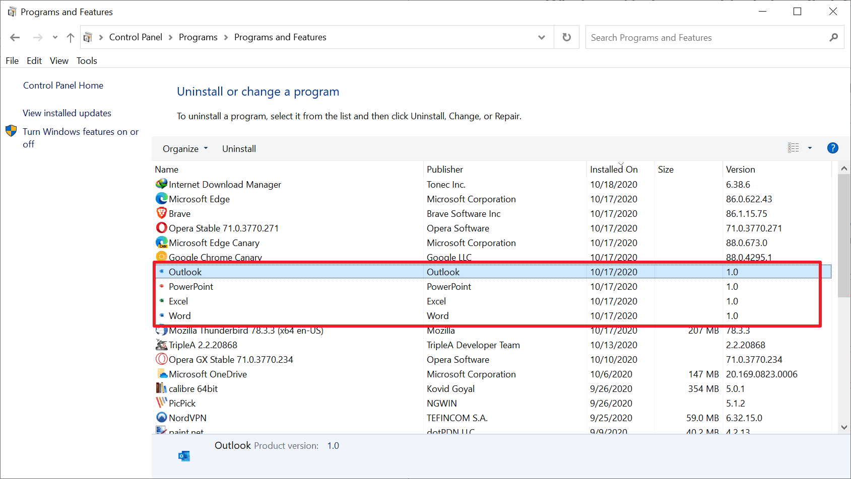Click the Programs and Features breadcrumb
The height and width of the screenshot is (479, 851).
(280, 37)
